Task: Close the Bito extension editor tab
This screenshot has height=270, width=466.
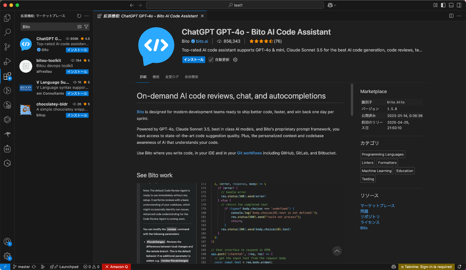Action: coord(202,16)
